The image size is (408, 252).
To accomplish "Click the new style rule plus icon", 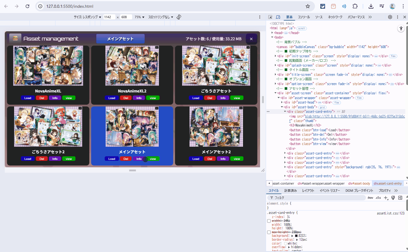I will point(386,198).
